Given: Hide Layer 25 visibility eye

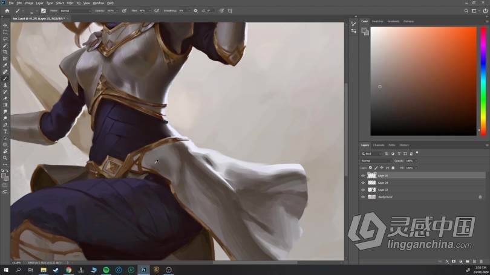Looking at the screenshot, I should (363, 176).
